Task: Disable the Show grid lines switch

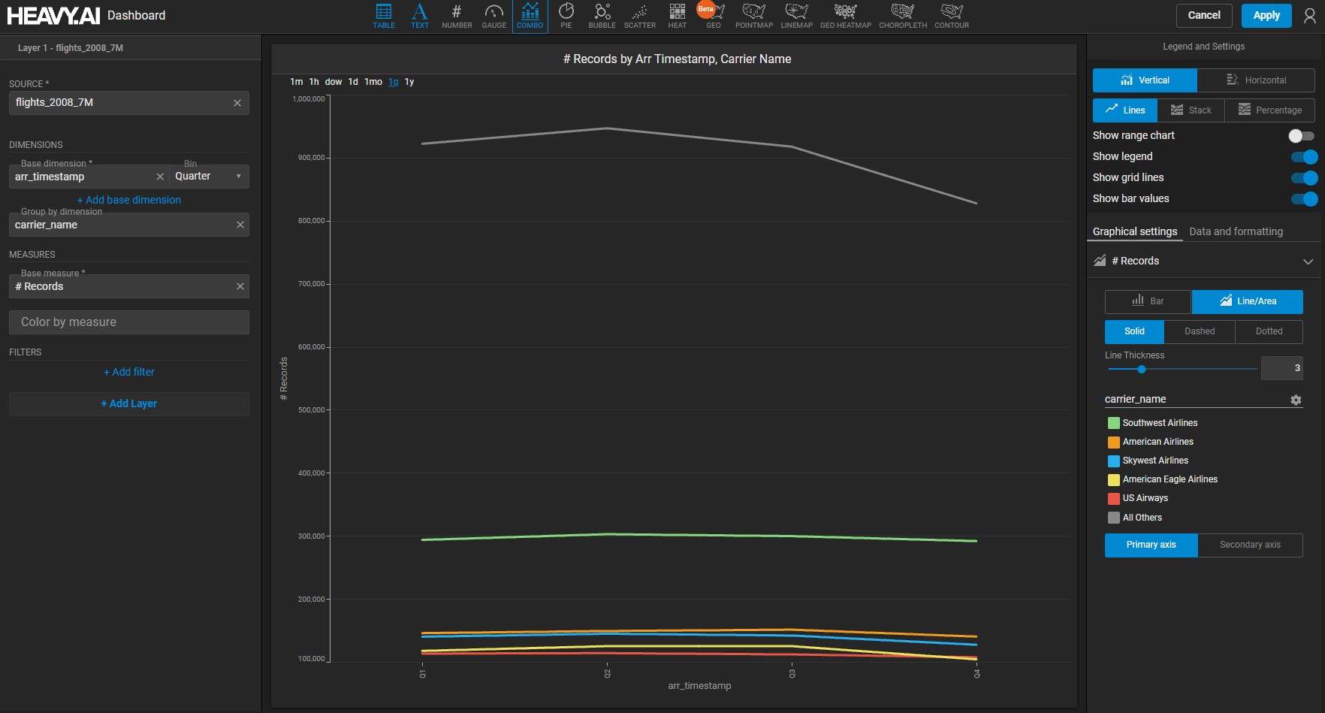Action: point(1304,178)
